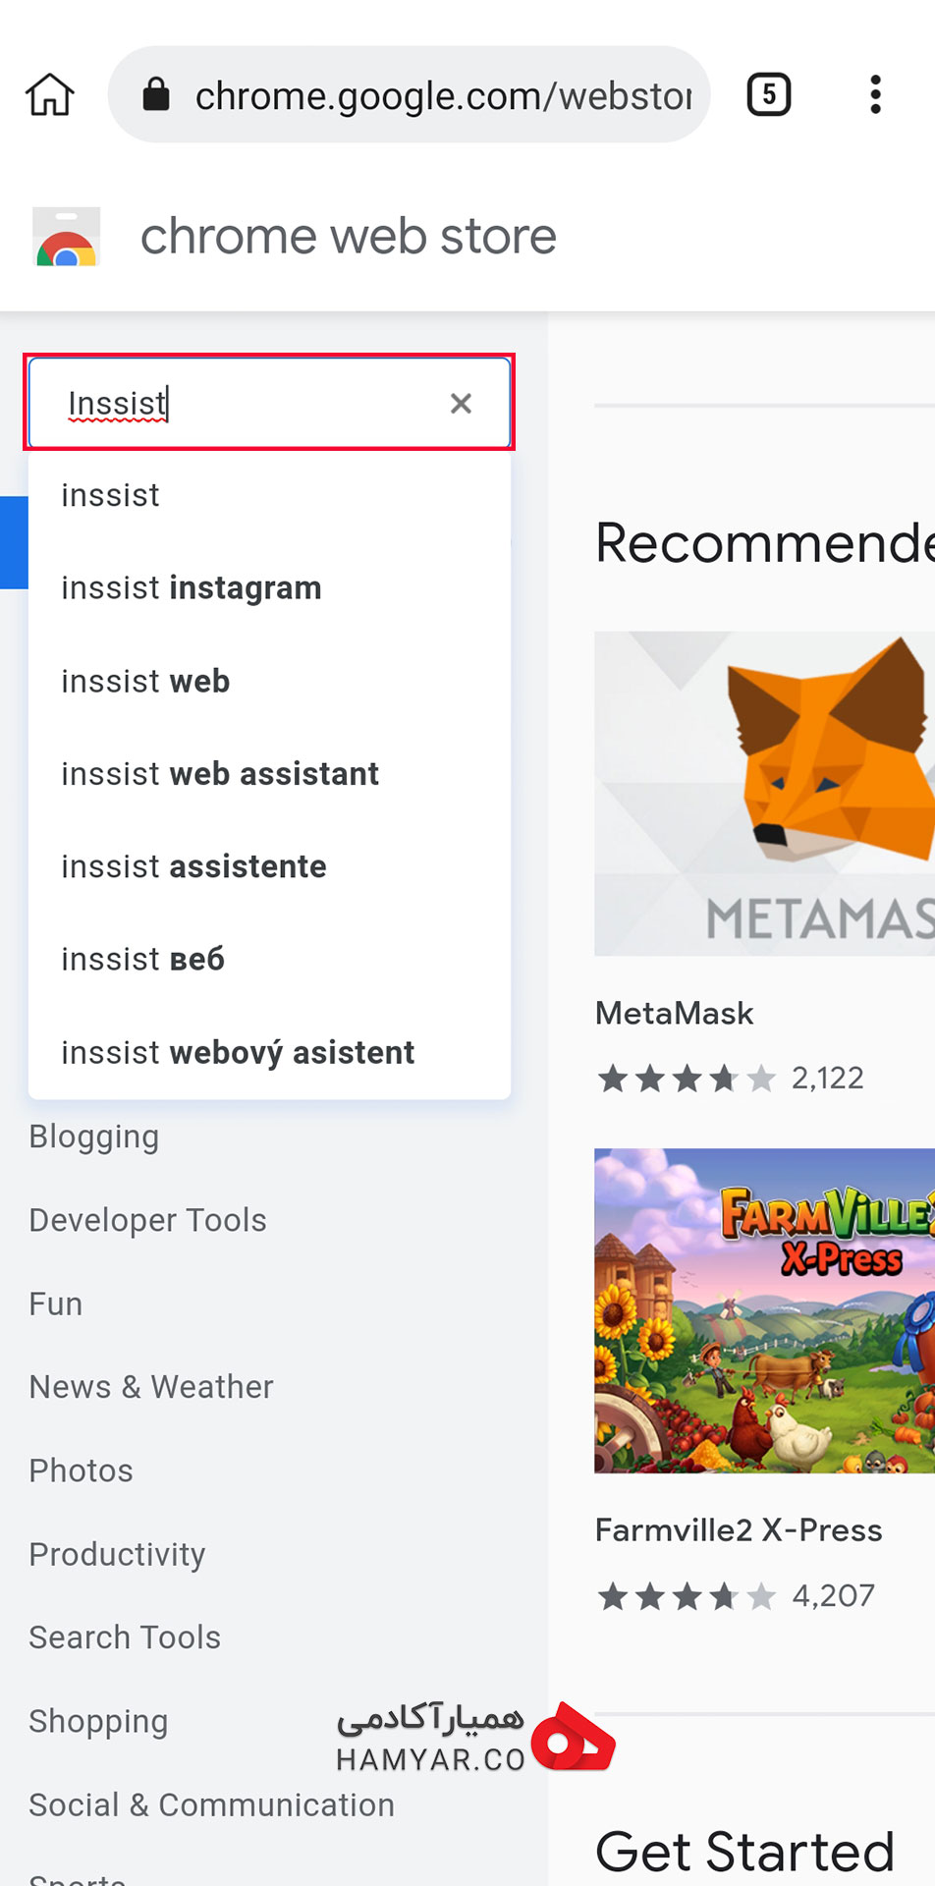Tap the lock icon in address bar
The width and height of the screenshot is (935, 1886).
point(156,95)
